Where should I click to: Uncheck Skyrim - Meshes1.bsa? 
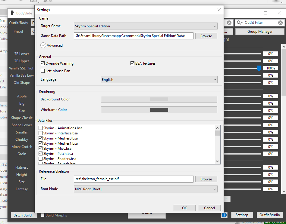tap(40, 143)
